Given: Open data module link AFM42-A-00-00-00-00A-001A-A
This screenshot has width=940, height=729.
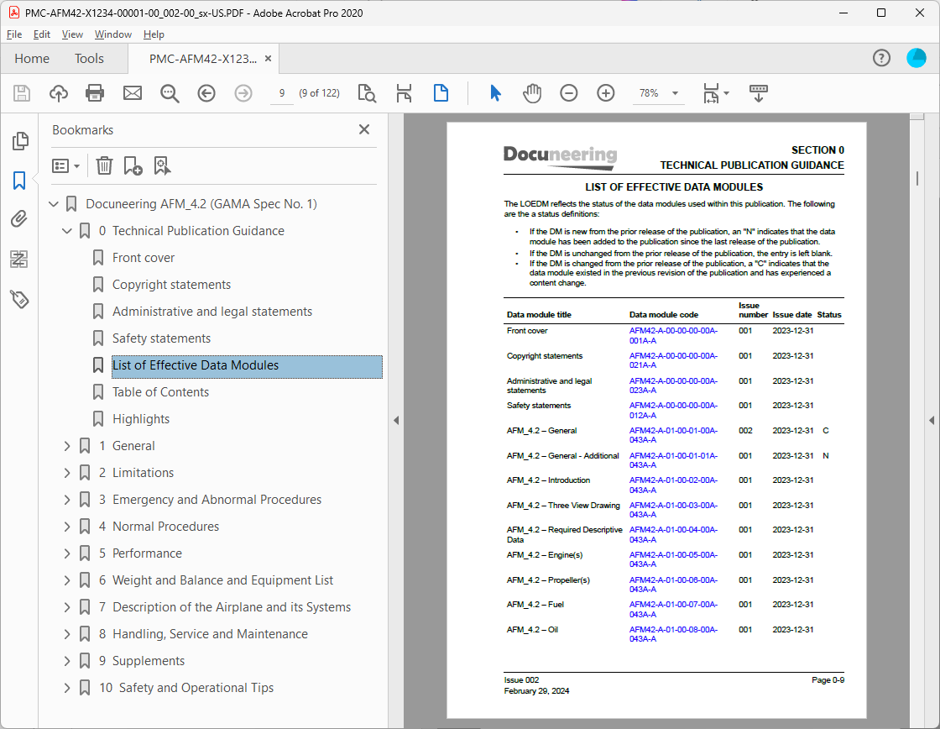Looking at the screenshot, I should coord(672,335).
